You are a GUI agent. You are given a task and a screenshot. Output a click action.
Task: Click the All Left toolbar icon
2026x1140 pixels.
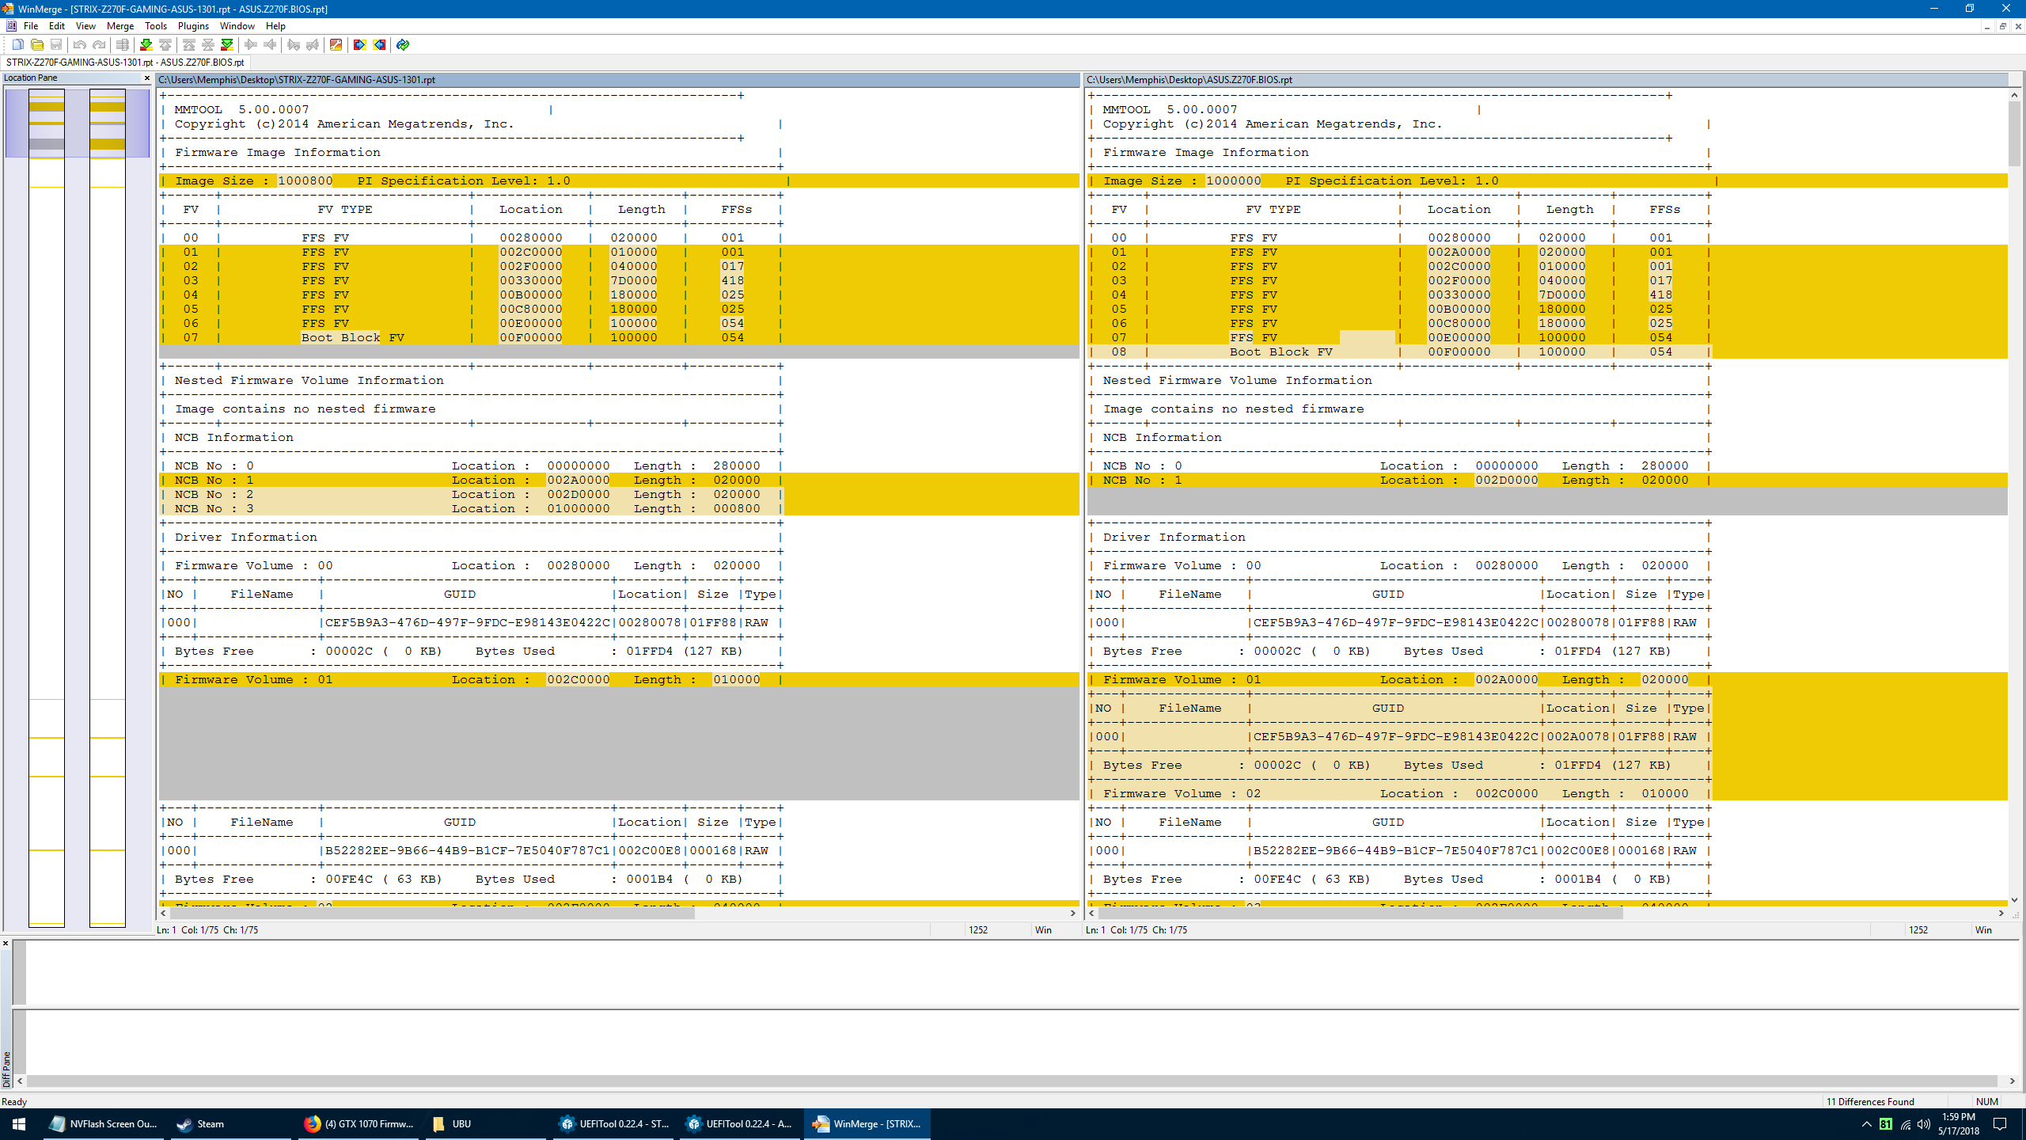379,45
